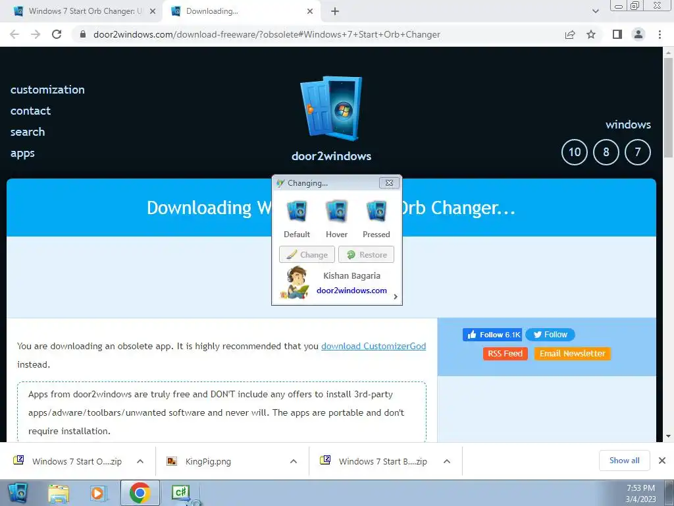Open the Windows Start orb

pyautogui.click(x=17, y=493)
